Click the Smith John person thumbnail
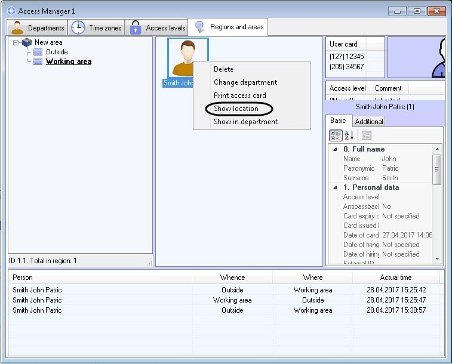Screen dimensions: 452x364 point(187,58)
